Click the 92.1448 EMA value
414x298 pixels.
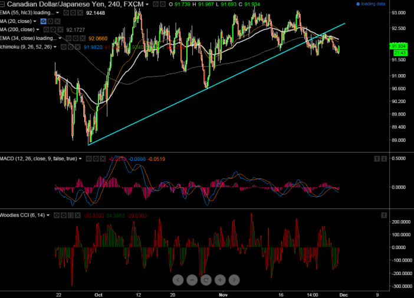click(x=96, y=13)
